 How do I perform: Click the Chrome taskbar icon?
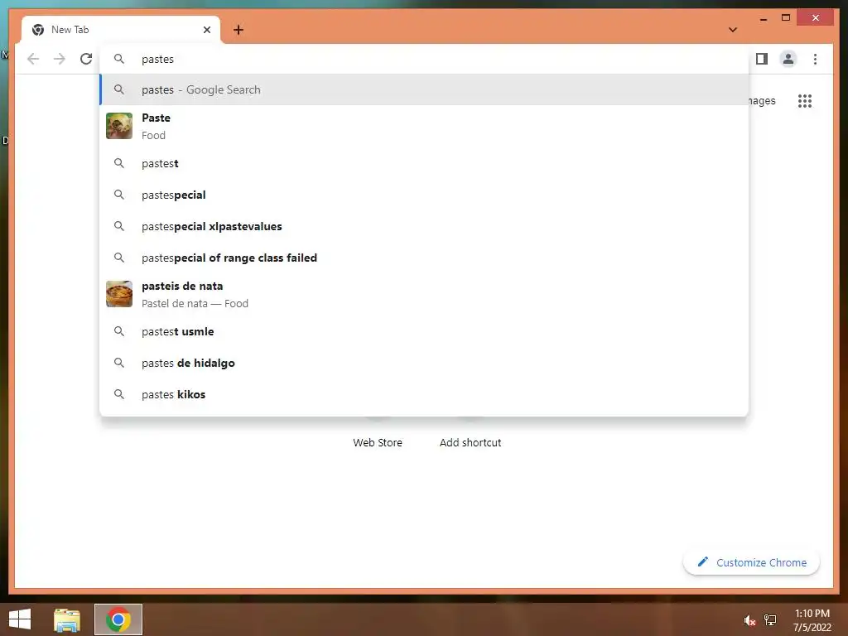[118, 619]
